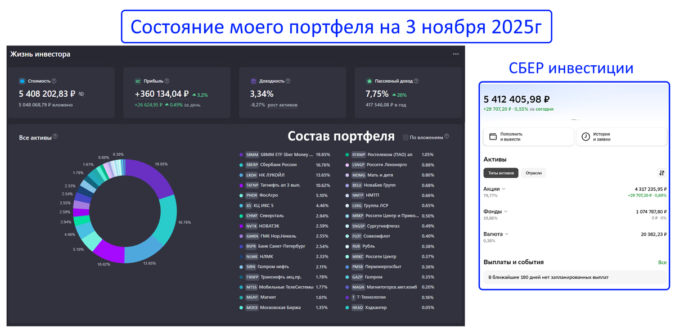Click the +360 134,04 ₽ profit value
The height and width of the screenshot is (334, 675).
(x=161, y=94)
